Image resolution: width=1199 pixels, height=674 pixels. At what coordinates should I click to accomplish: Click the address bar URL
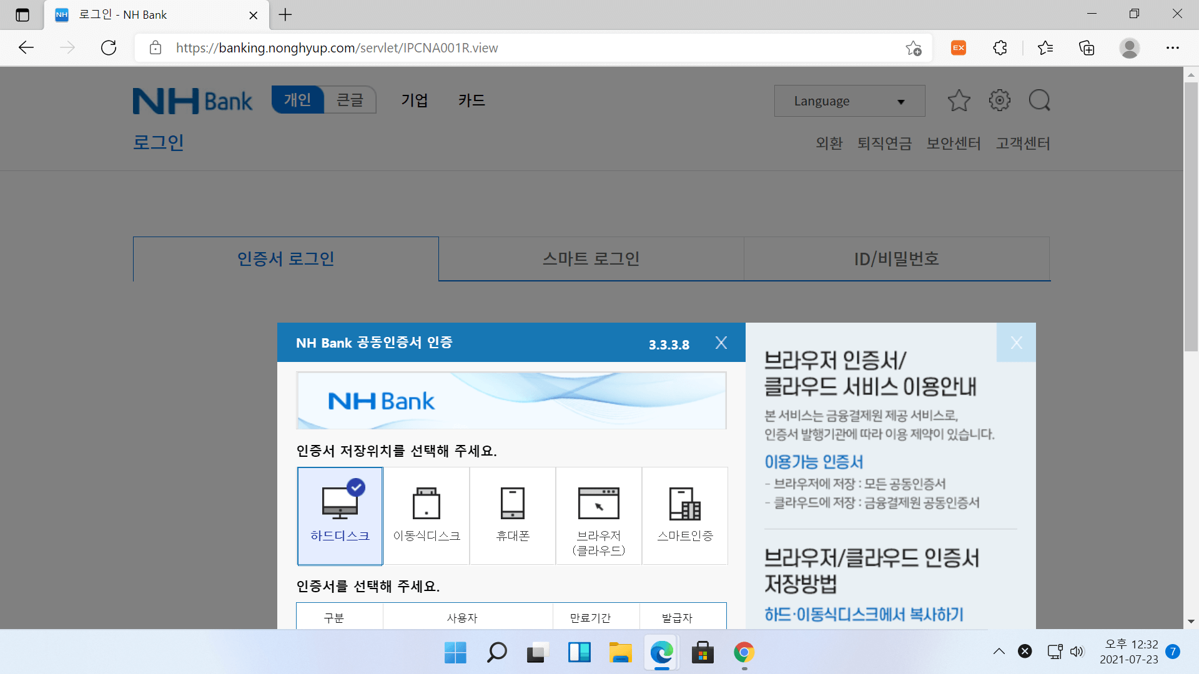[337, 48]
